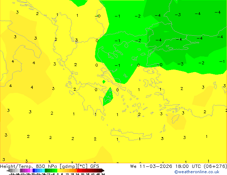Click the '(06+276)' forecast run label

coord(215,166)
